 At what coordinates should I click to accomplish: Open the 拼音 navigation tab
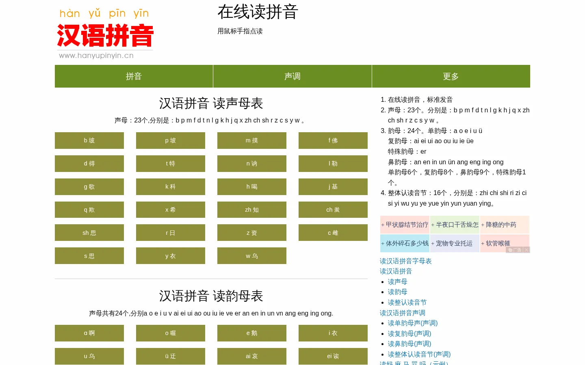[x=134, y=76]
